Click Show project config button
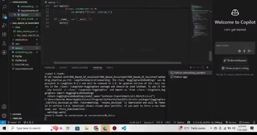257x135 pixels. tap(235, 68)
